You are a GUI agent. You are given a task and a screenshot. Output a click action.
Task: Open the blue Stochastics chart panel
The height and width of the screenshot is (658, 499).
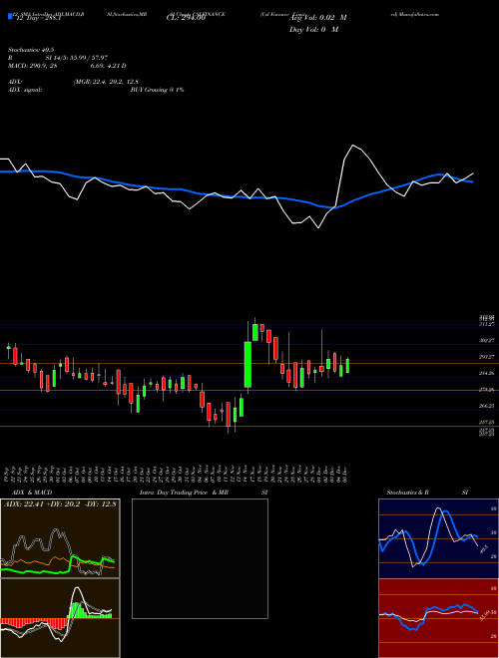pyautogui.click(x=438, y=538)
